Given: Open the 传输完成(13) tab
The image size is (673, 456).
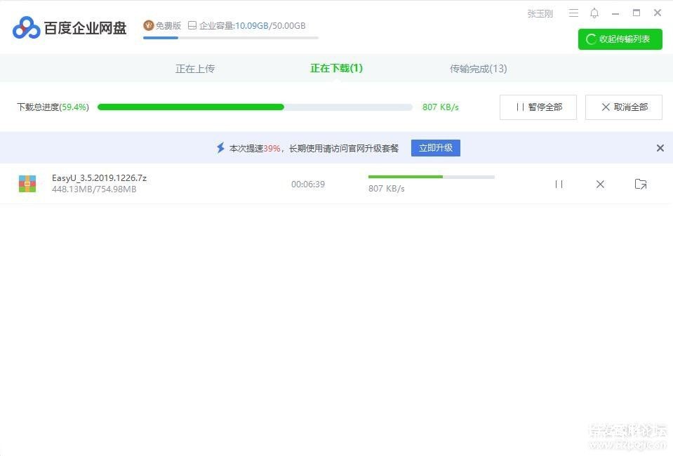Looking at the screenshot, I should tap(478, 69).
